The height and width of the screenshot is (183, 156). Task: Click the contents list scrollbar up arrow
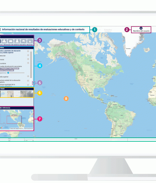31,51
